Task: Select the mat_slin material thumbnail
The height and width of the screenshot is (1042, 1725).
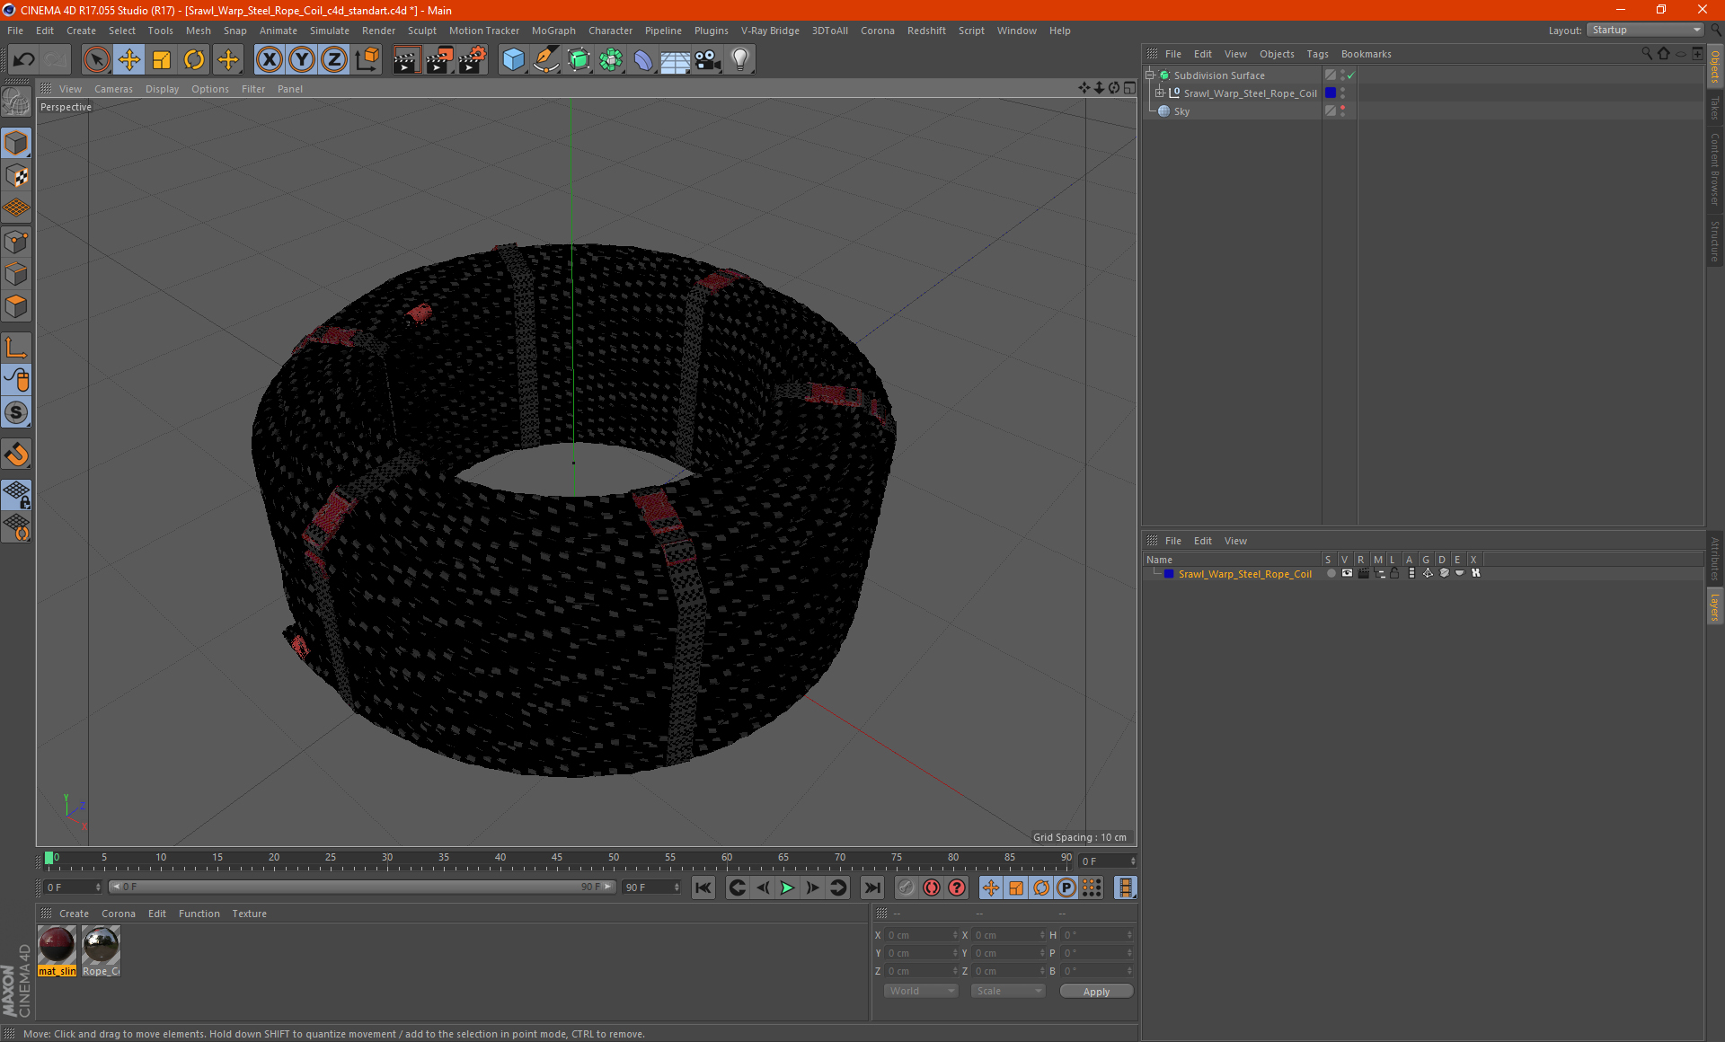Action: point(57,946)
